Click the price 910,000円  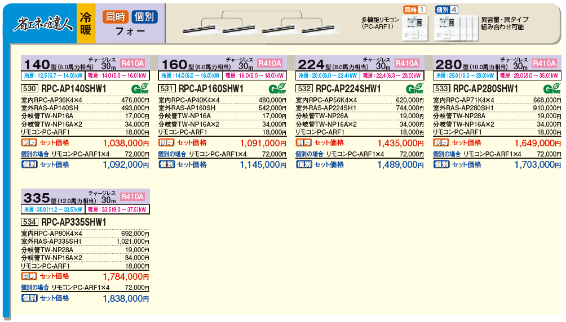pyautogui.click(x=547, y=108)
